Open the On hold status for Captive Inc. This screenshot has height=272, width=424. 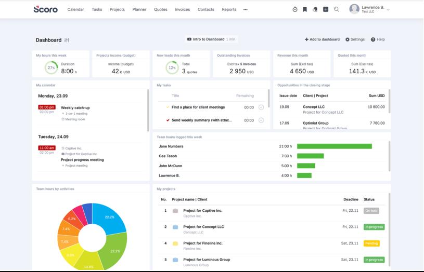(371, 211)
